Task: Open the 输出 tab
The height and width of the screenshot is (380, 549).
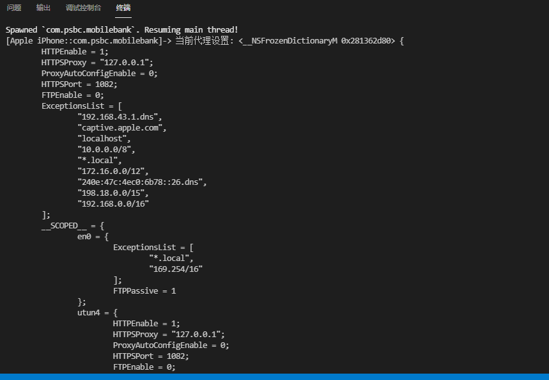Action: click(43, 8)
